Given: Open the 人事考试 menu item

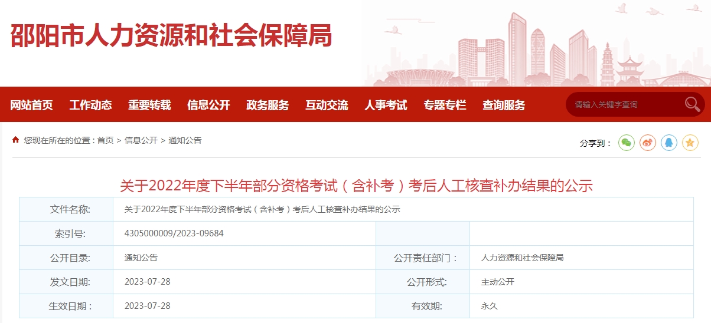Looking at the screenshot, I should [x=386, y=105].
